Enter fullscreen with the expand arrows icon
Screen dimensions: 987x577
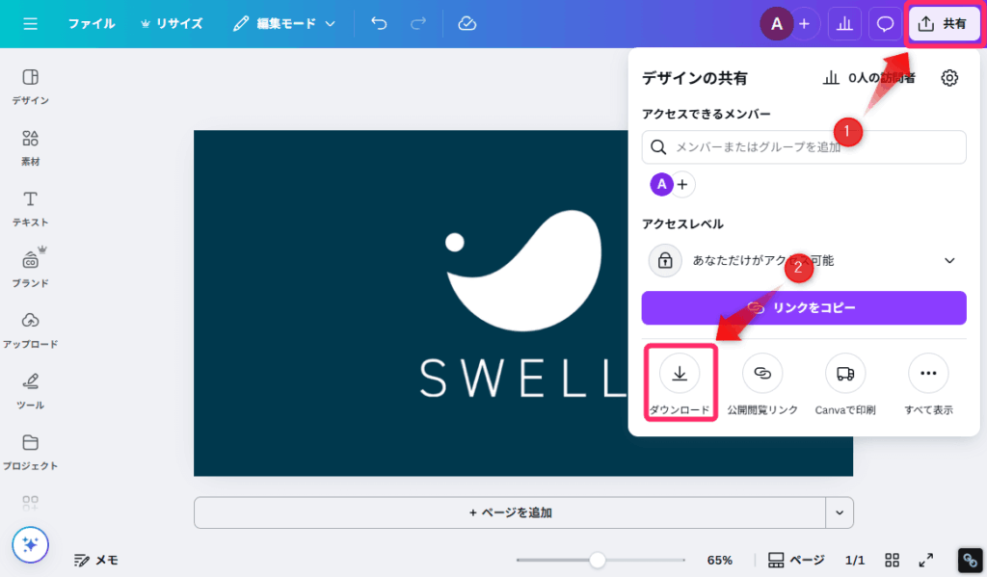click(926, 560)
